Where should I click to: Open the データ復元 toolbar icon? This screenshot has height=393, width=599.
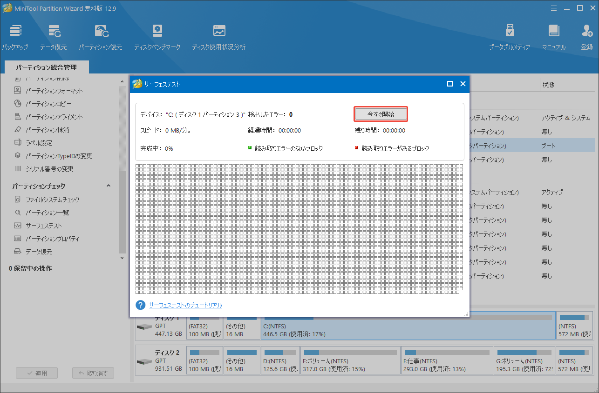pos(53,37)
